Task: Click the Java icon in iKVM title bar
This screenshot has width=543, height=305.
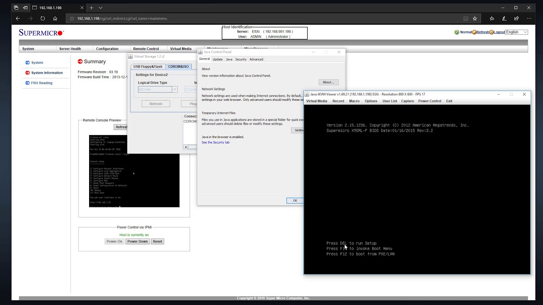Action: pyautogui.click(x=308, y=94)
